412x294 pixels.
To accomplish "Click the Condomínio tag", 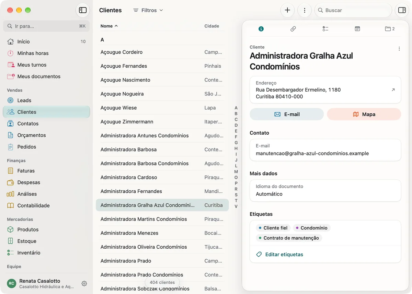I will point(312,228).
